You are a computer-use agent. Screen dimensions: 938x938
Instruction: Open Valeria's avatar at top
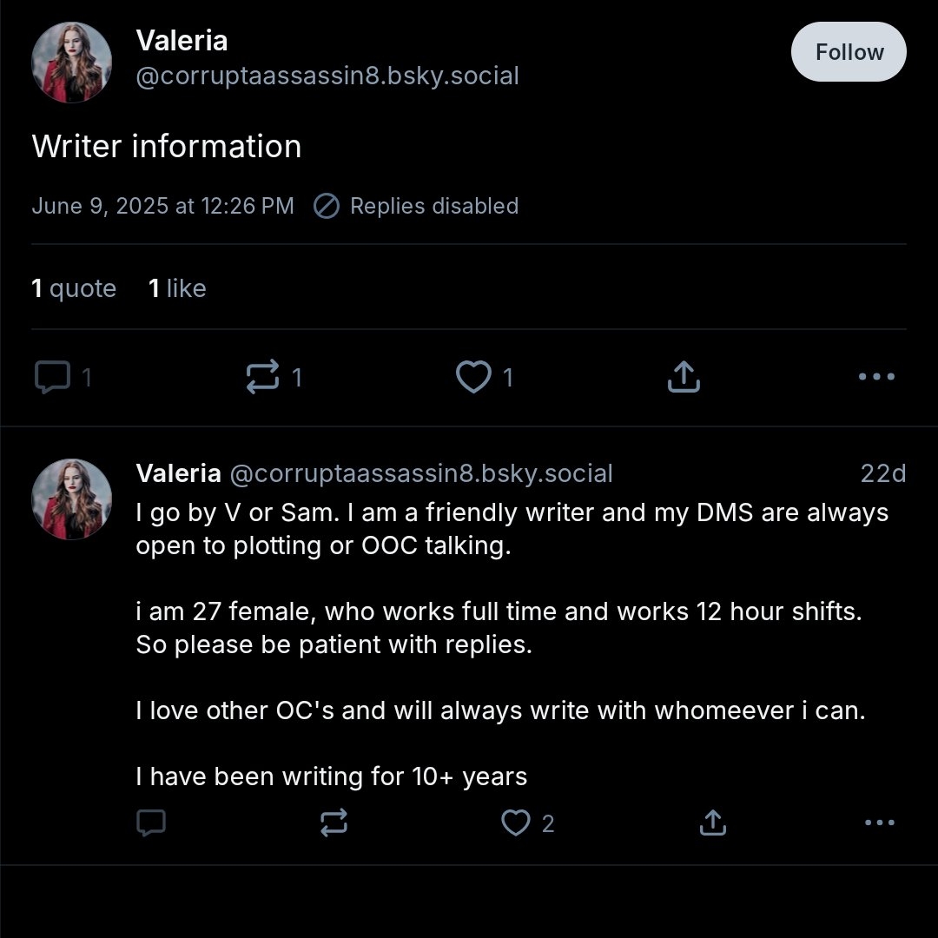tap(72, 62)
